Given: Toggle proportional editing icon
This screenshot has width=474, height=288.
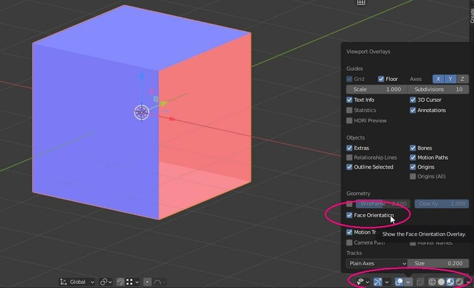Looking at the screenshot, I should pos(147,282).
